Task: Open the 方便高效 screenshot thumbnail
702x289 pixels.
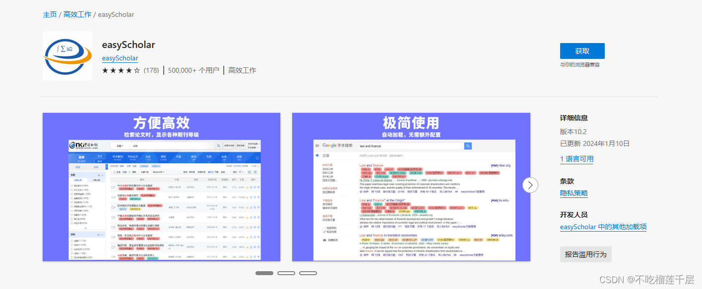Action: (161, 187)
